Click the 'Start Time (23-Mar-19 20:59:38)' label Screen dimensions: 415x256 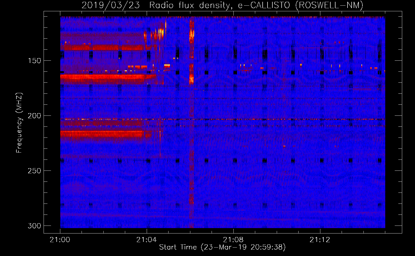(x=222, y=247)
